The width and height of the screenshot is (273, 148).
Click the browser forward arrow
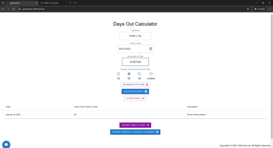click(x=8, y=9)
